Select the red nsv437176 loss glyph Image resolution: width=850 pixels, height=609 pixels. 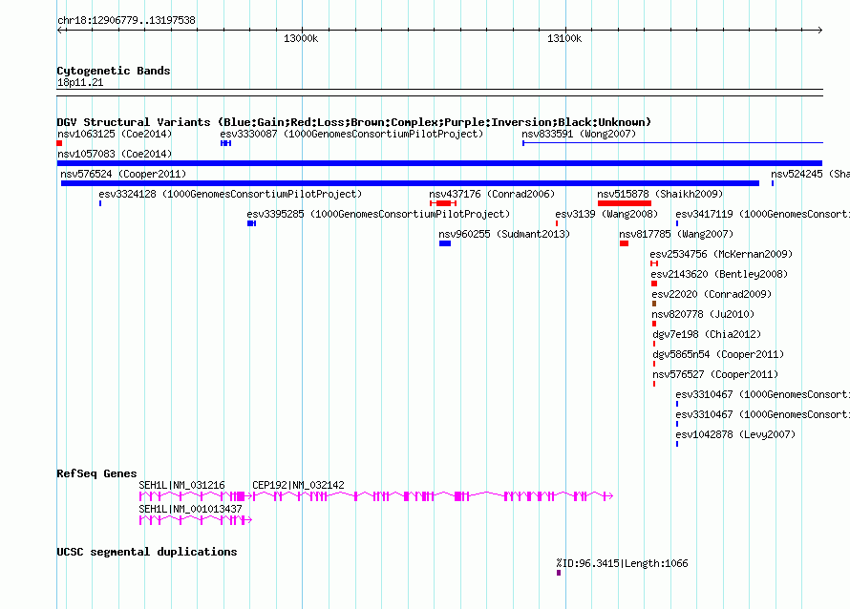tap(443, 203)
